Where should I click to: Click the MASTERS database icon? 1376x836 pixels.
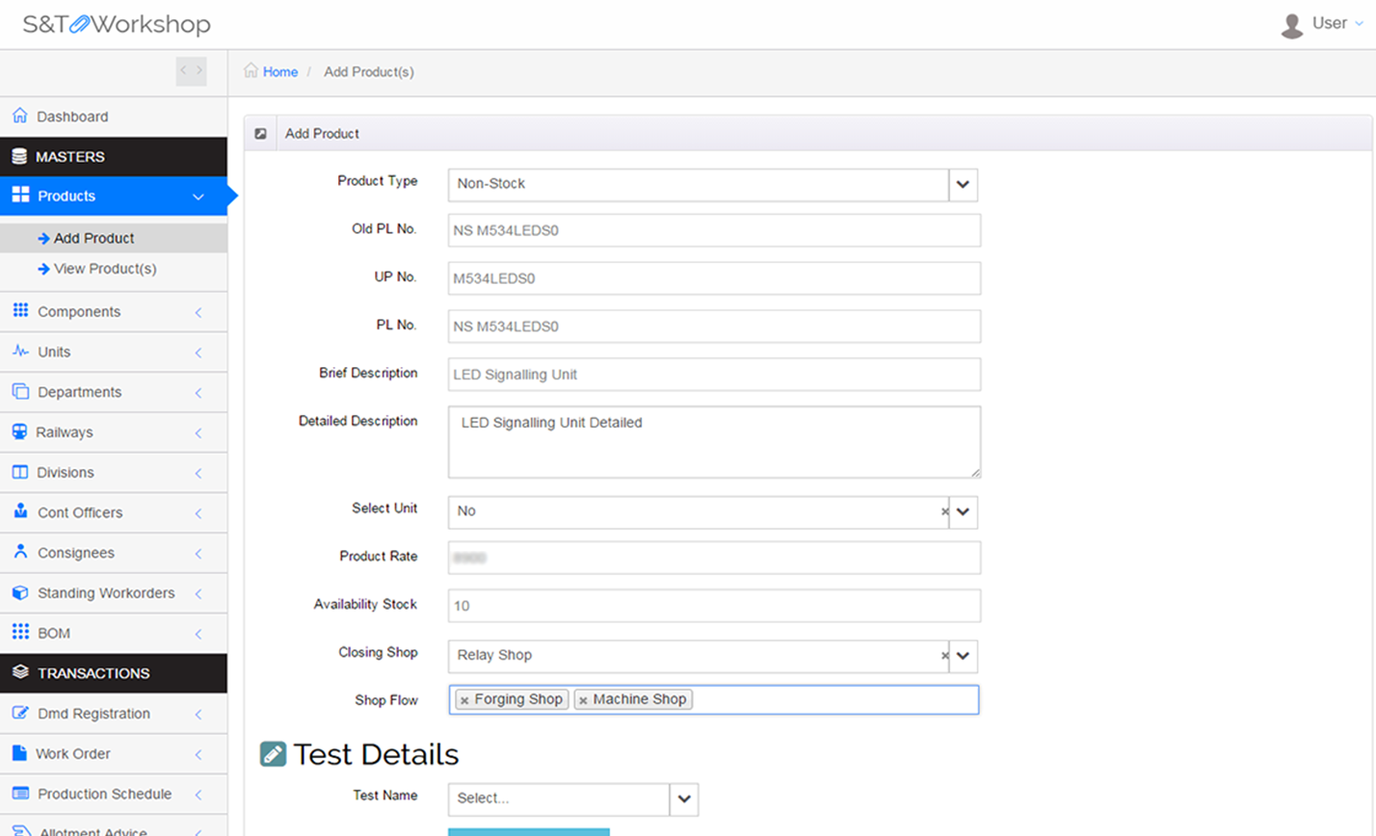tap(19, 156)
